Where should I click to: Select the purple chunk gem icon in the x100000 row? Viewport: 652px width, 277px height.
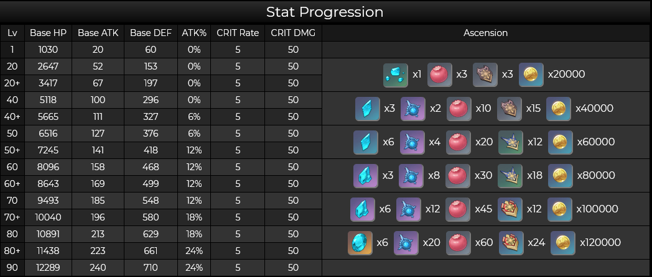[x=363, y=209]
